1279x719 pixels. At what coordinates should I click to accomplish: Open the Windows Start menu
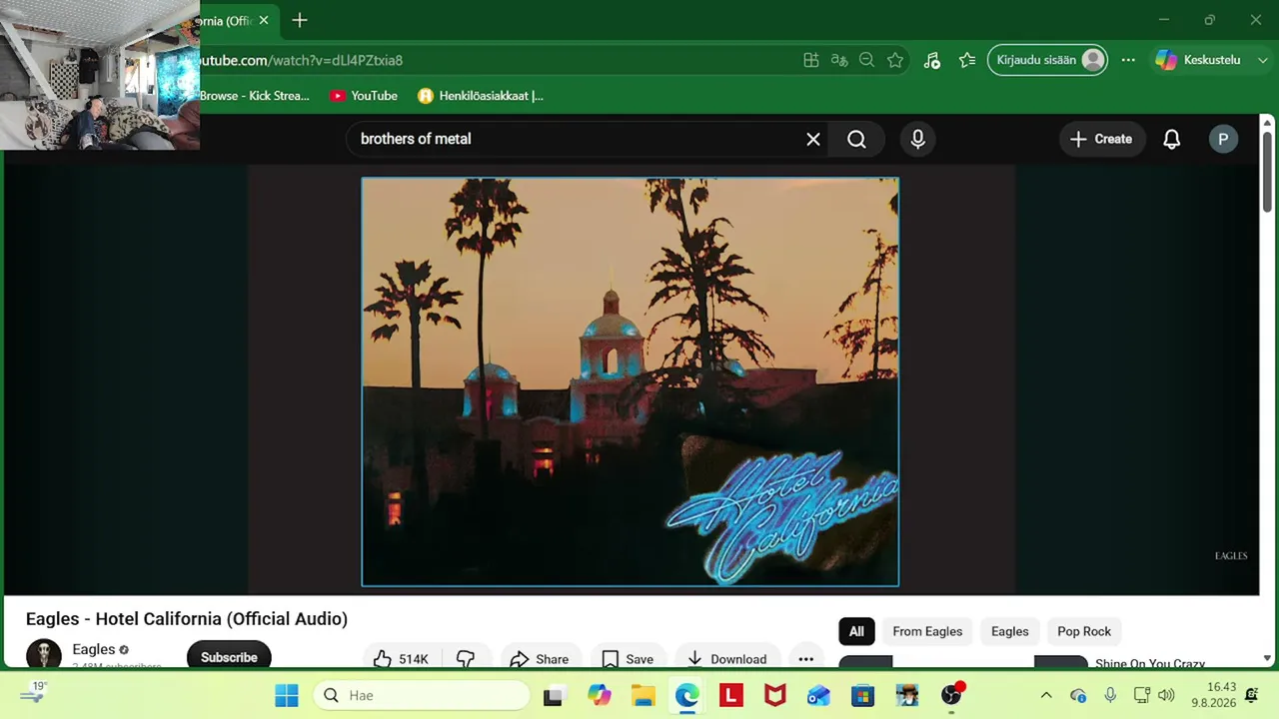click(287, 695)
